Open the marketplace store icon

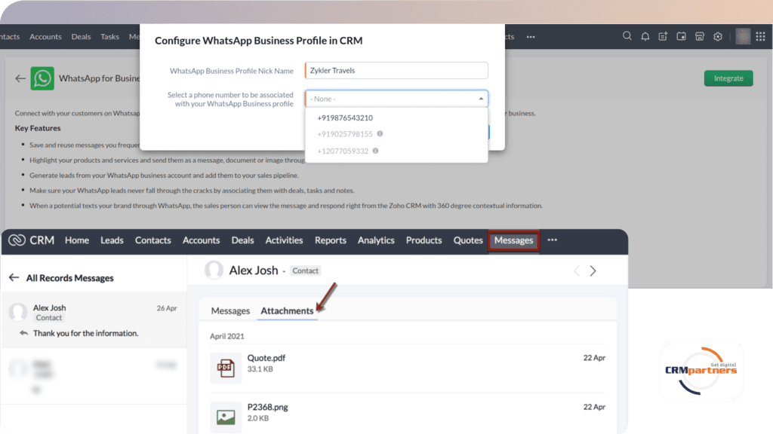click(700, 36)
